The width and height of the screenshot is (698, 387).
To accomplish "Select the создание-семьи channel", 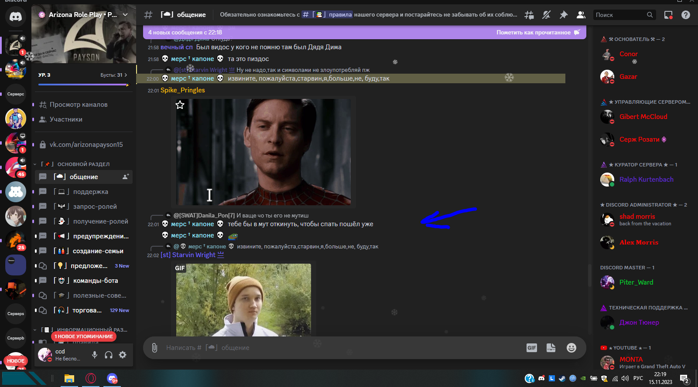I will [83, 251].
